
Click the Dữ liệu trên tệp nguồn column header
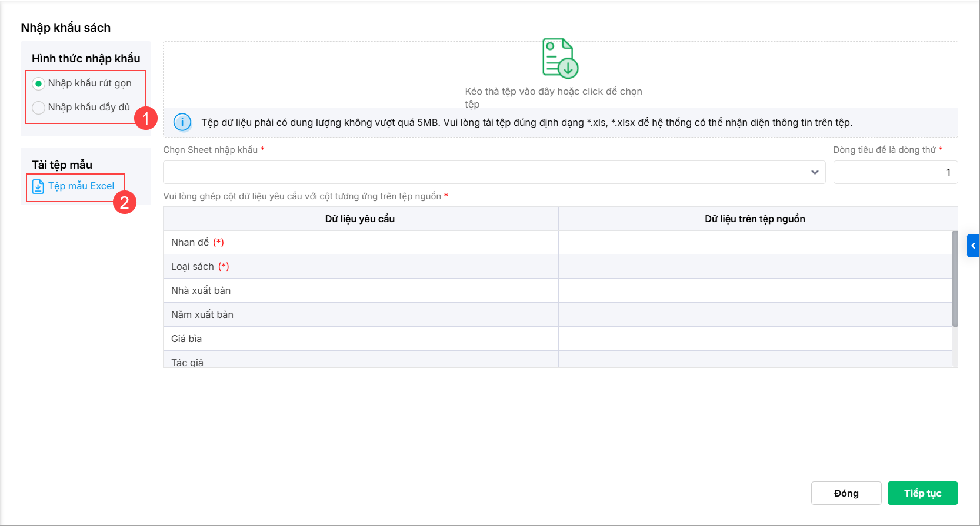click(755, 219)
